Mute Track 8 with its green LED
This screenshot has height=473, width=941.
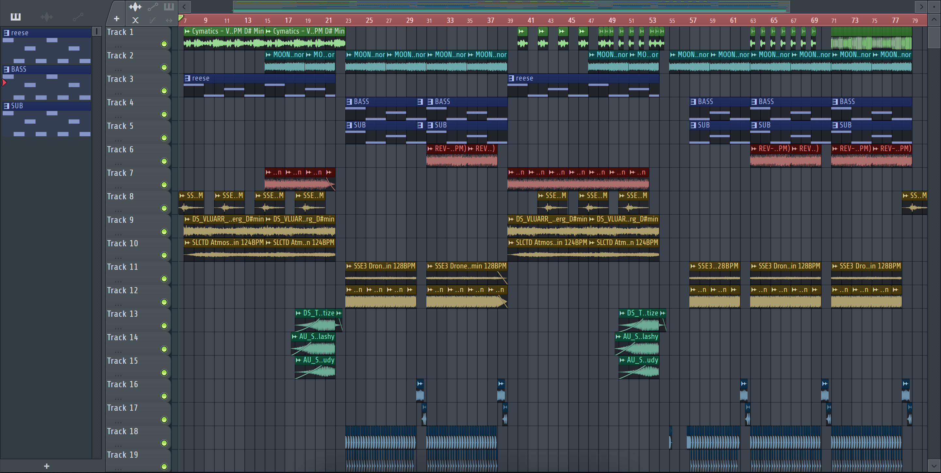click(164, 208)
